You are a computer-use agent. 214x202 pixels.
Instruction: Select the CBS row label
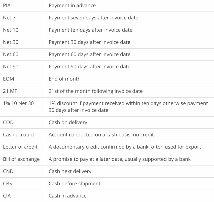click(8, 184)
